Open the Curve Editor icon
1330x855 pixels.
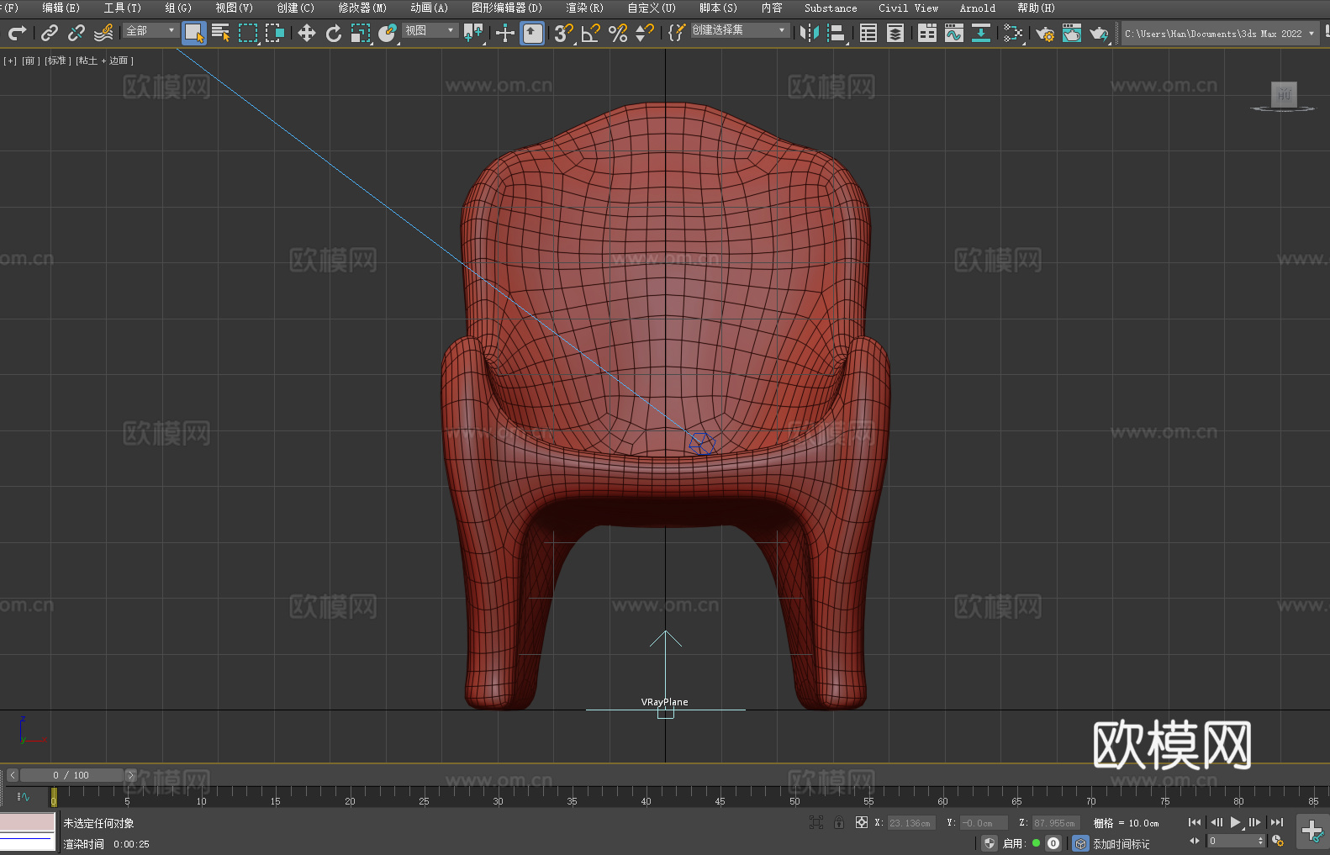pyautogui.click(x=953, y=33)
